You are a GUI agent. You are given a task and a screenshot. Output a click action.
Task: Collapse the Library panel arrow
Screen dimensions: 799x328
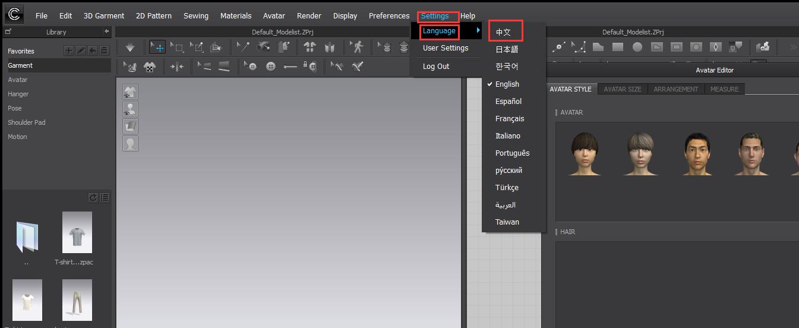(x=106, y=31)
